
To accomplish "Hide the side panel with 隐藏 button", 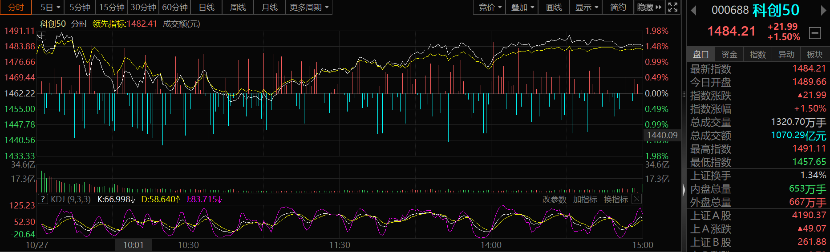I will click(649, 7).
